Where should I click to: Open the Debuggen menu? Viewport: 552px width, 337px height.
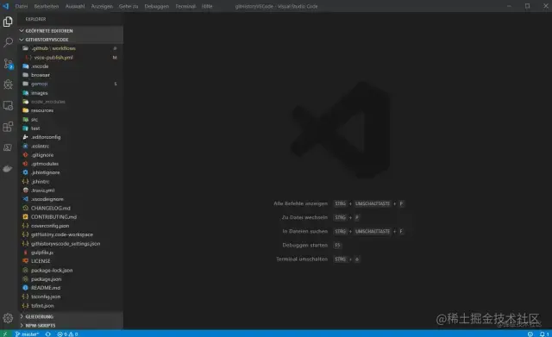coord(157,6)
